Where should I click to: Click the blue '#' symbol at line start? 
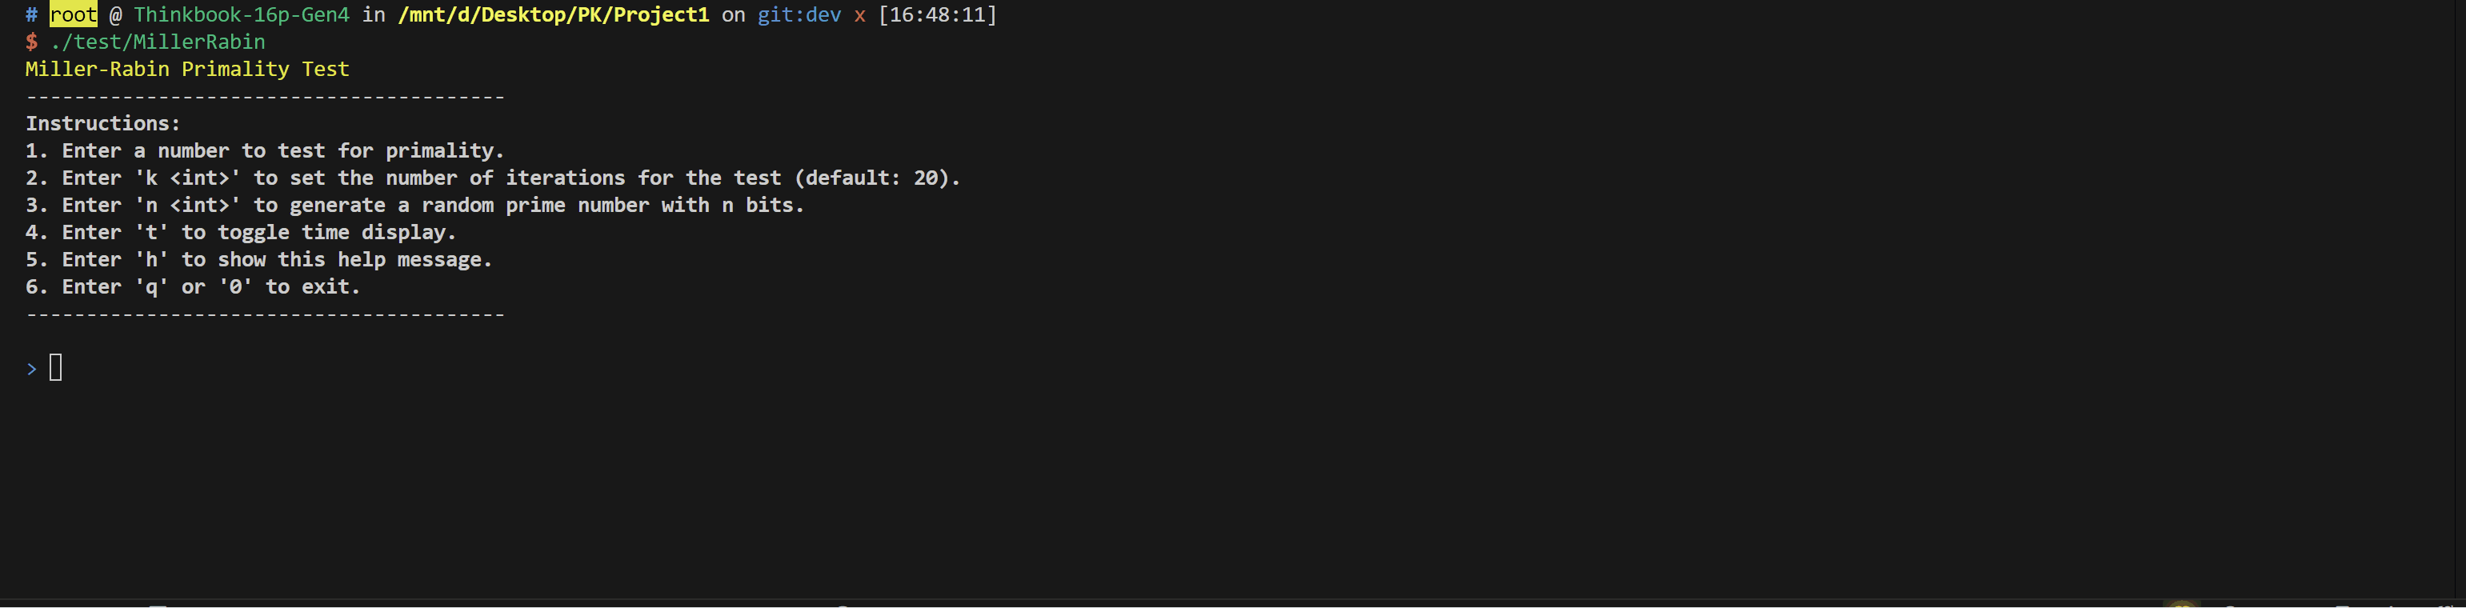click(x=31, y=15)
